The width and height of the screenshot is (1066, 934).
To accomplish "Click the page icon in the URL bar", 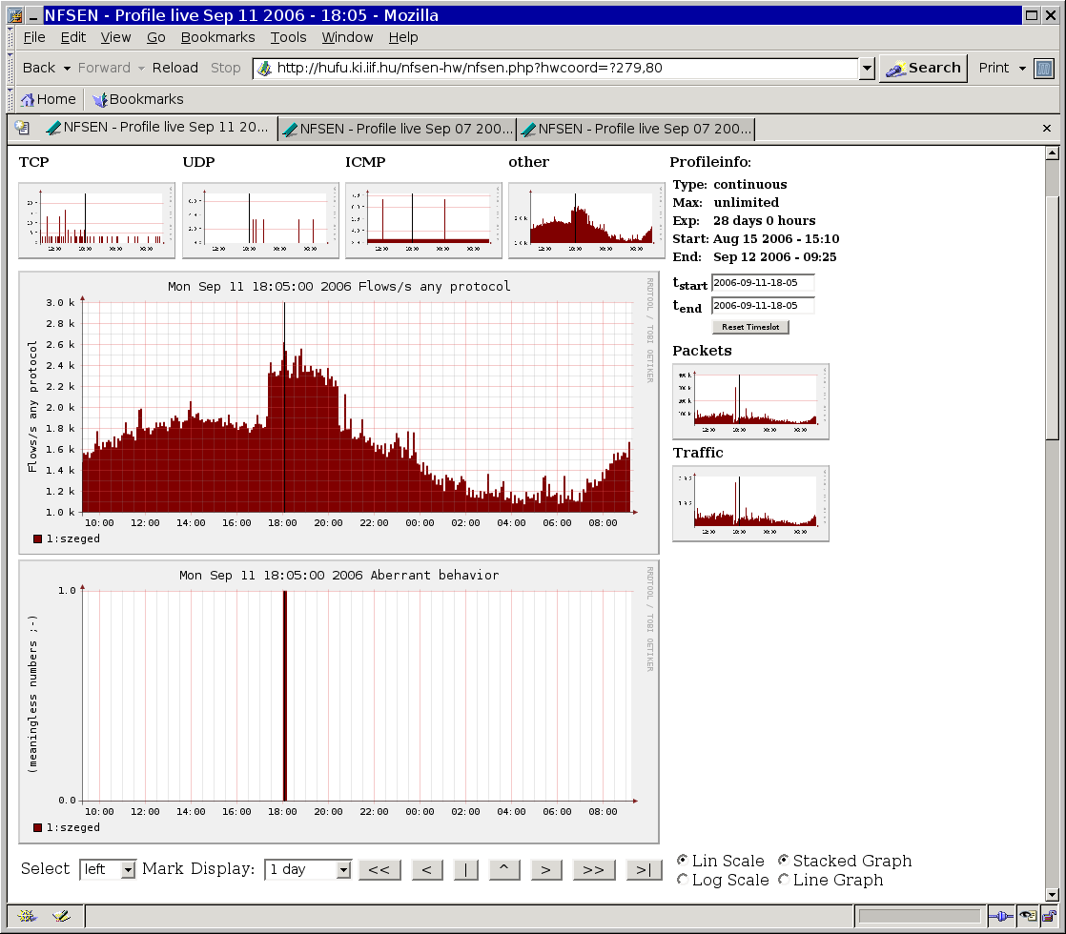I will coord(264,68).
